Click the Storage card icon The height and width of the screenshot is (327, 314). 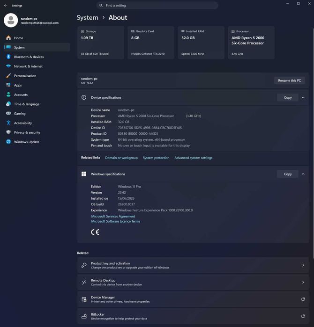pos(82,31)
